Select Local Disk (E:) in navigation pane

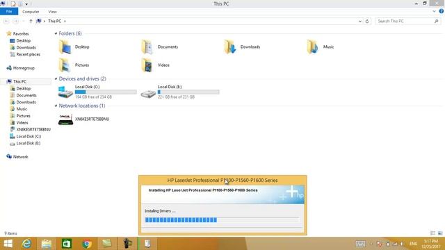click(x=28, y=143)
